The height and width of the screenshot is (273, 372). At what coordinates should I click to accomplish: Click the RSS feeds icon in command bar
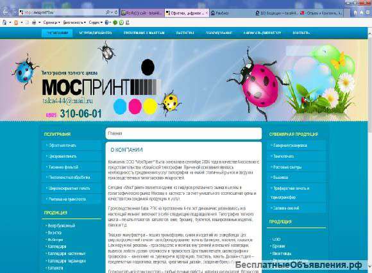click(16, 23)
